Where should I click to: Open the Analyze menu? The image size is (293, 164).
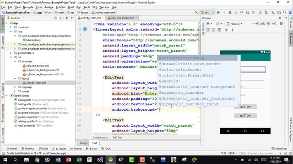pyautogui.click(x=49, y=7)
